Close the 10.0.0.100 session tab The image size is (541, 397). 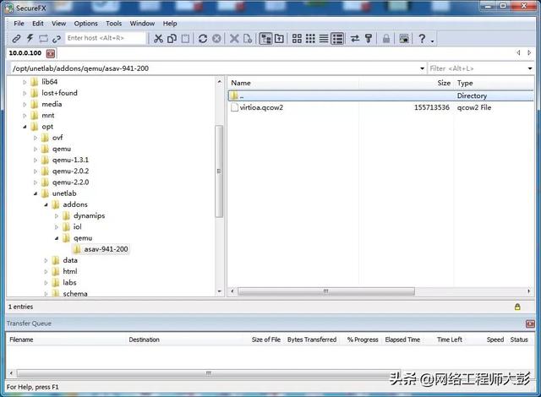pyautogui.click(x=51, y=53)
